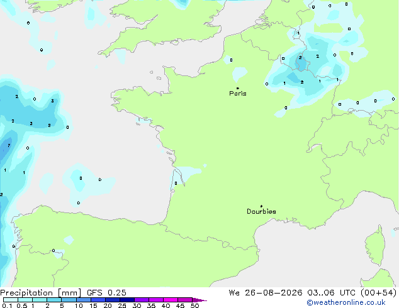The width and height of the screenshot is (399, 308).
Task: Click the 'GFS 0.25' model label
Action: (106, 293)
